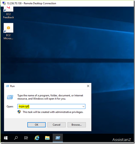Image resolution: width=135 pixels, height=144 pixels.
Task: Click the administrative privileges shield icon
Action: pyautogui.click(x=19, y=112)
